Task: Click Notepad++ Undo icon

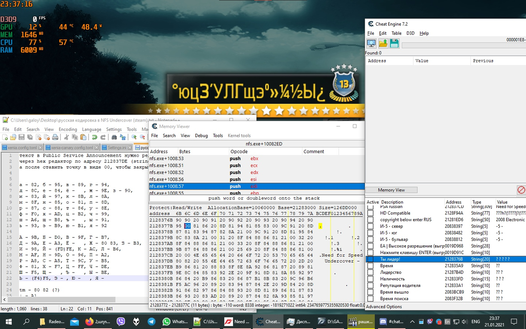Action: coord(95,137)
